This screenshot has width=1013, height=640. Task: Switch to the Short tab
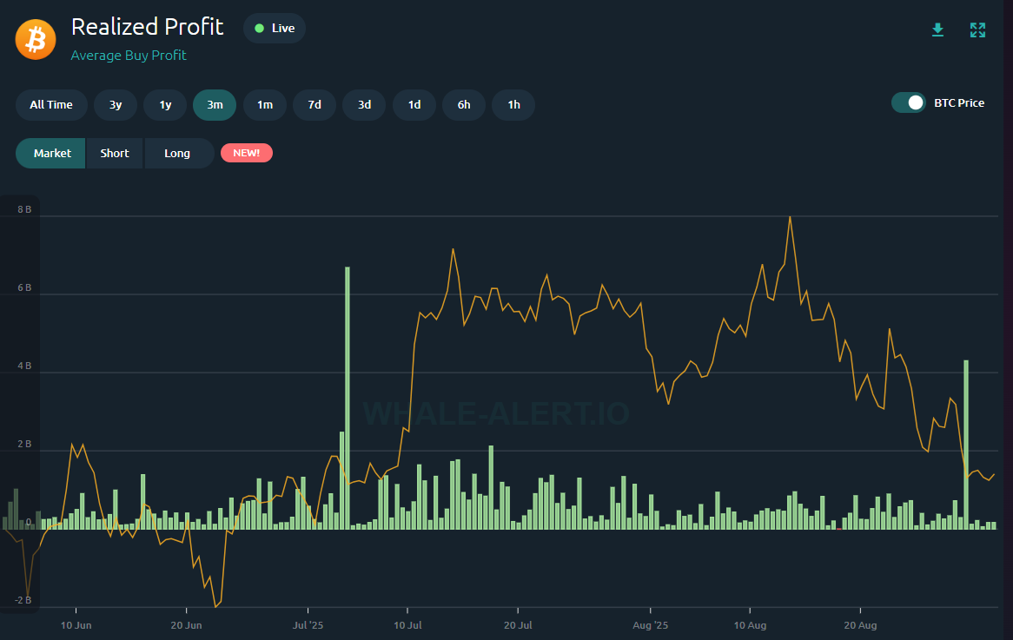(x=115, y=153)
